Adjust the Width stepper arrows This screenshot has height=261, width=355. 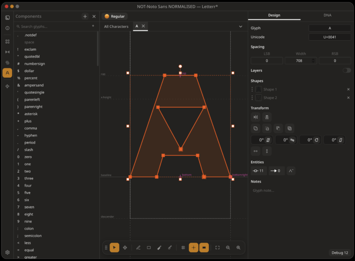[313, 61]
